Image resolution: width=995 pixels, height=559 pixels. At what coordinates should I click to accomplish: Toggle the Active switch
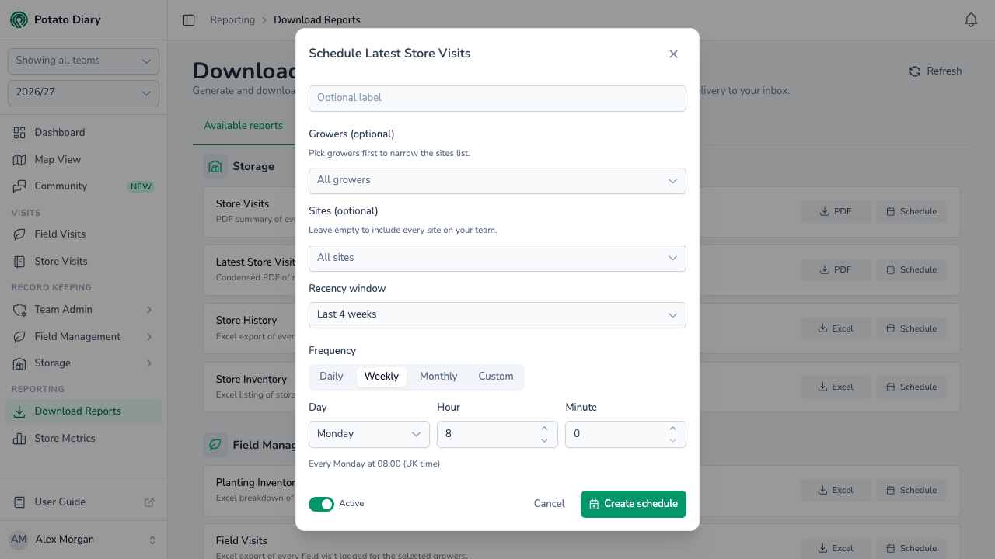321,505
